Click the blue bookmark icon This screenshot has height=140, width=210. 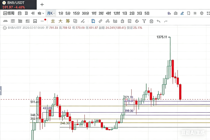[x=93, y=21]
